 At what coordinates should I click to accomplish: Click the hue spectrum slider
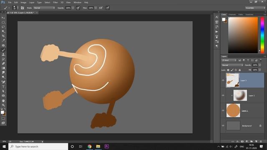(262, 35)
